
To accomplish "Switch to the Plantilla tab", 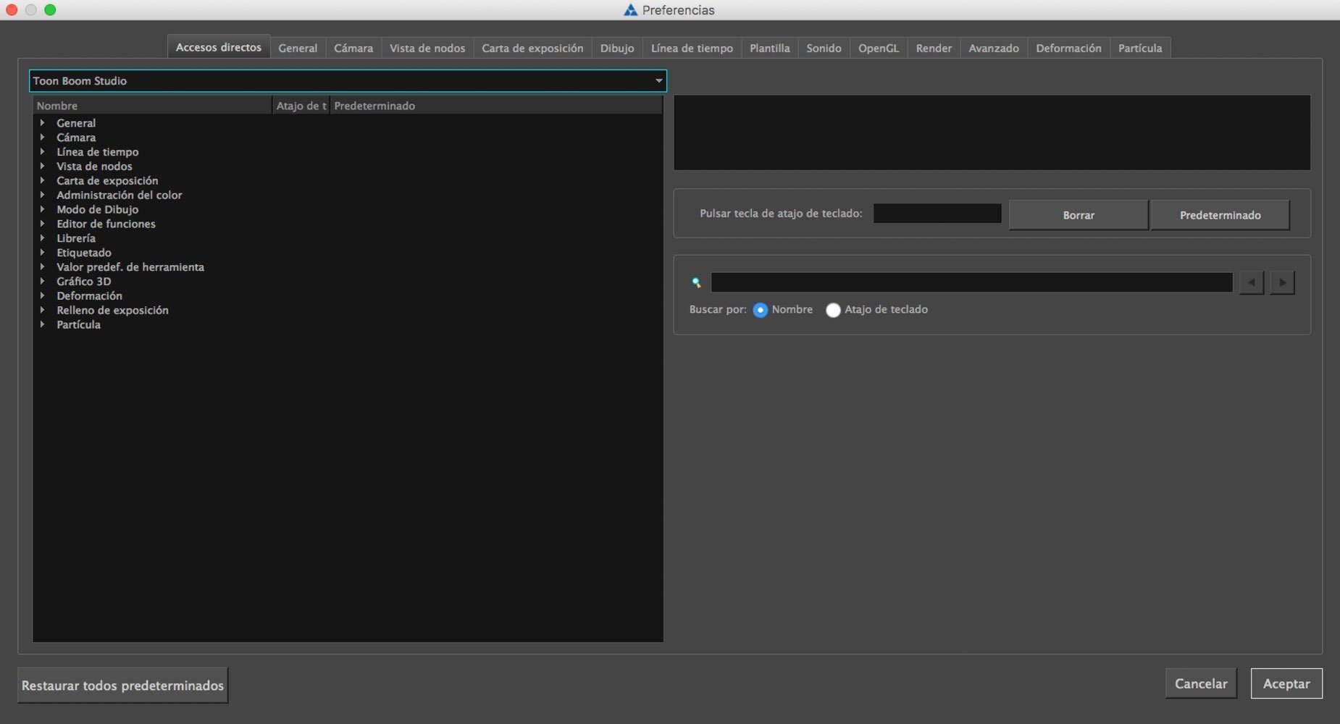I will tap(769, 48).
